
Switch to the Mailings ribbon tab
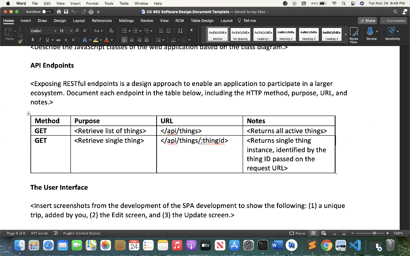[x=127, y=20]
